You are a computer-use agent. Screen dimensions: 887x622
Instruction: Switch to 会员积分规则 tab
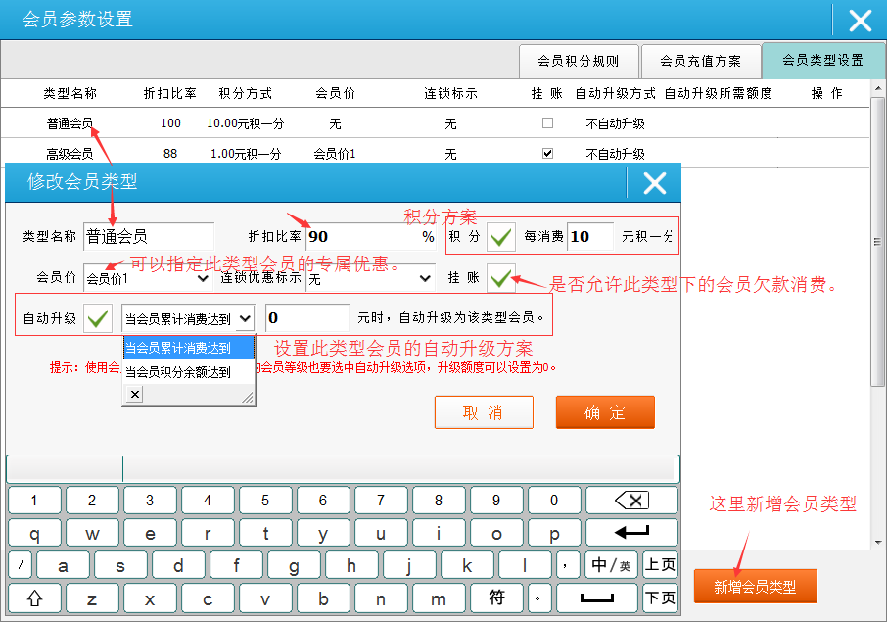pos(579,61)
